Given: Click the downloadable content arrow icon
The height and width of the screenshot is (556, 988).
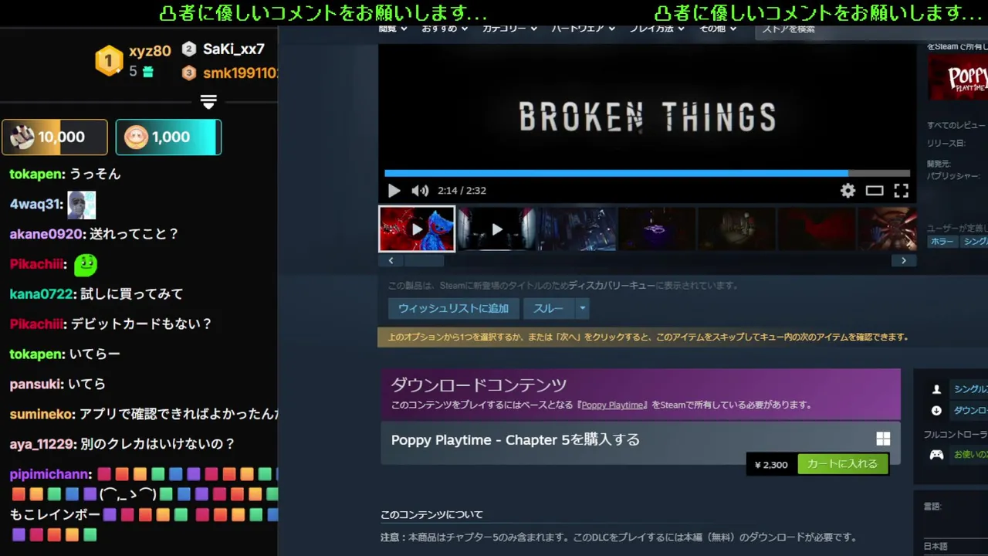Looking at the screenshot, I should coord(936,411).
